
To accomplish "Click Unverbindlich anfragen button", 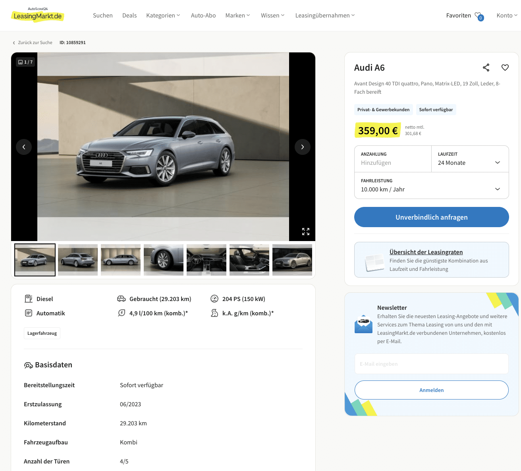I will click(432, 217).
